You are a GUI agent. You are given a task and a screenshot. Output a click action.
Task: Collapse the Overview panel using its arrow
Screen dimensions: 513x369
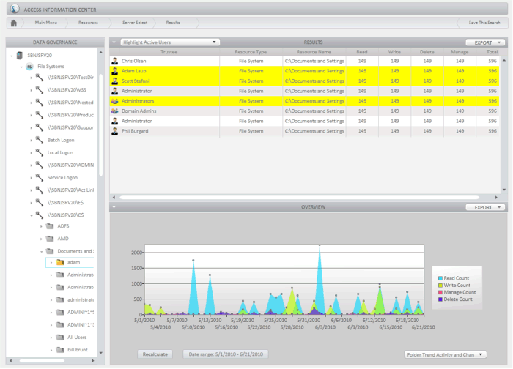pos(114,207)
